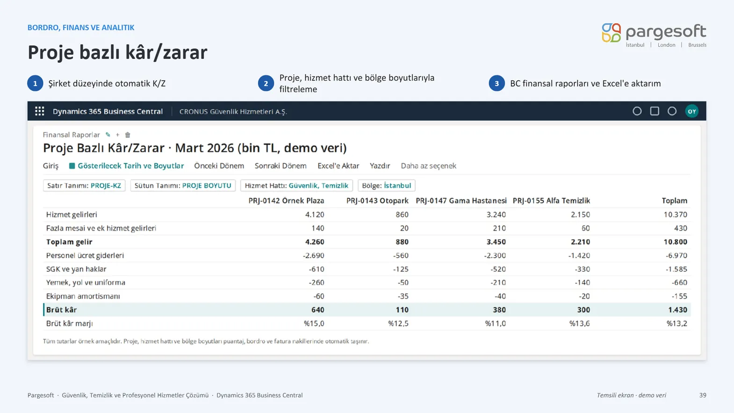
Task: Open Hizmet Hattı Güvenlik, Temizlik filter
Action: point(296,186)
